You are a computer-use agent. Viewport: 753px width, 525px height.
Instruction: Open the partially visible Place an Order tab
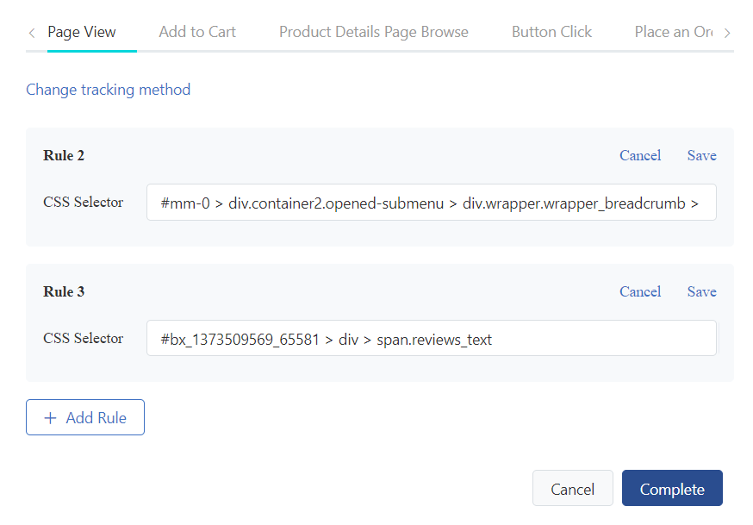673,32
